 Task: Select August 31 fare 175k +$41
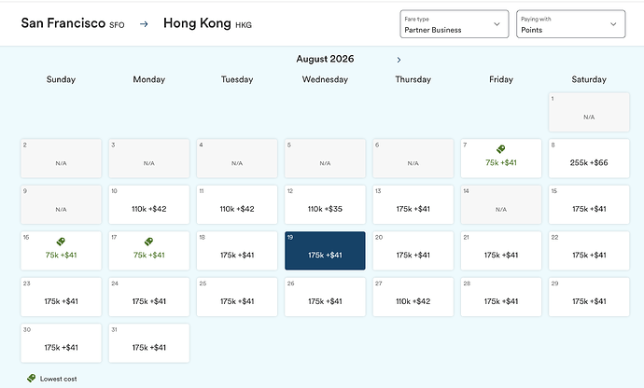[x=149, y=343]
